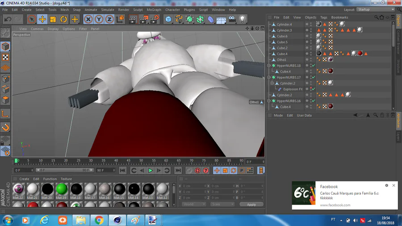Open the MoGraph menu
This screenshot has width=402, height=226.
[x=154, y=10]
